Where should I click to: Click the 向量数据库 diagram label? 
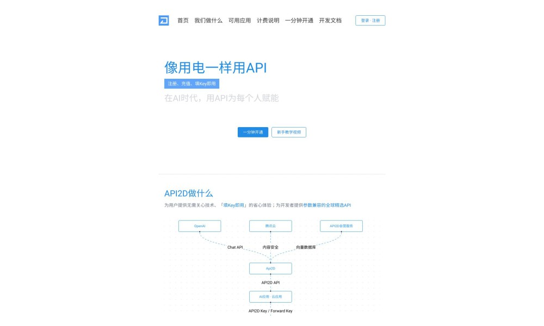coord(306,247)
